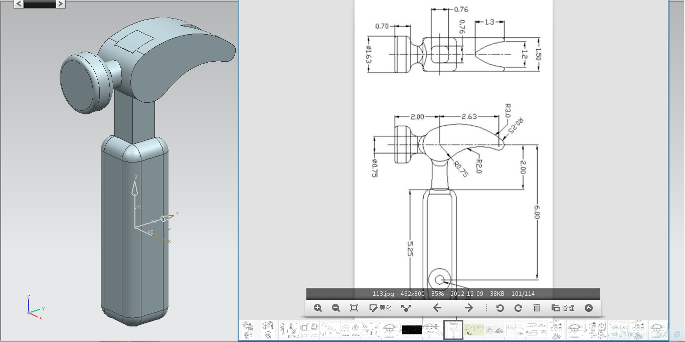Click the right scroll arrow in CAD window
Screen dimensions: 685x342
coord(60,4)
